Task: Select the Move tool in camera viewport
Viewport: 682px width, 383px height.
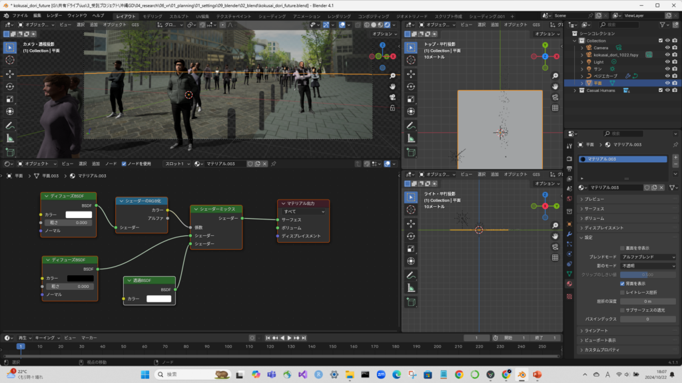Action: click(x=10, y=73)
